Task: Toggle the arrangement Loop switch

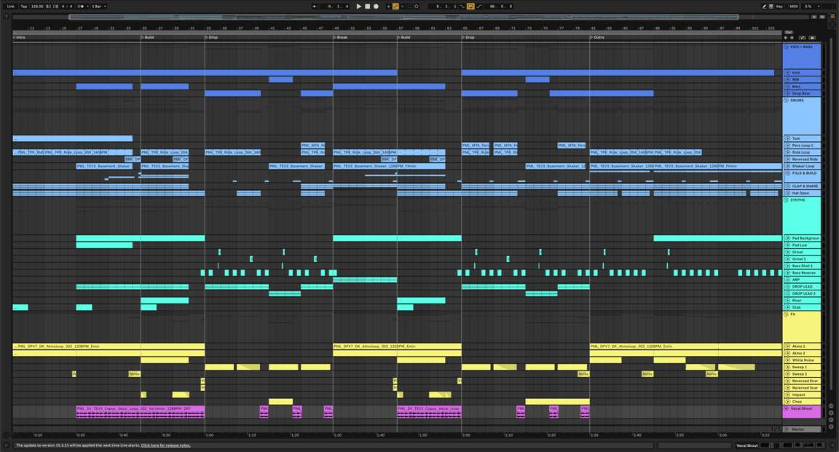Action: (470, 7)
